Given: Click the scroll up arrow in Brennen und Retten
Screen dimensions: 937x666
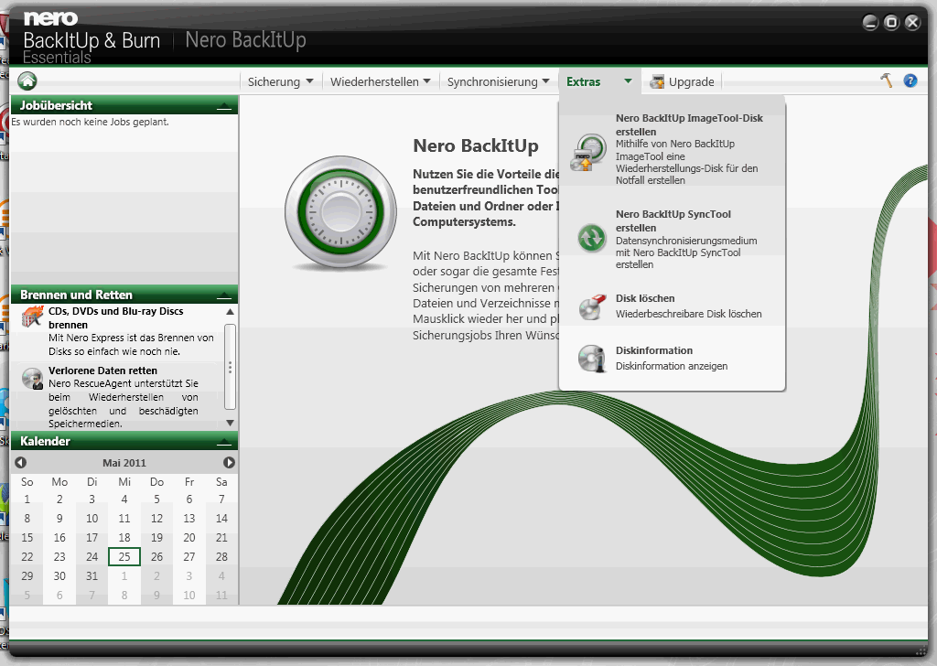Looking at the screenshot, I should [230, 312].
